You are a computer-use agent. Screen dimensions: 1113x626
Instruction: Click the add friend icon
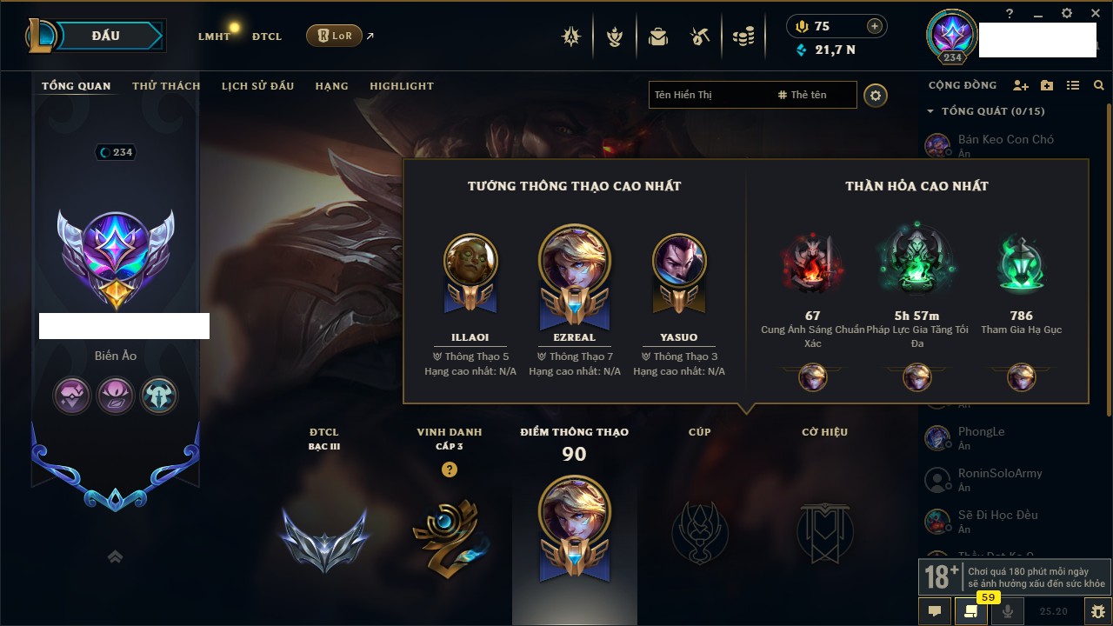click(1021, 86)
